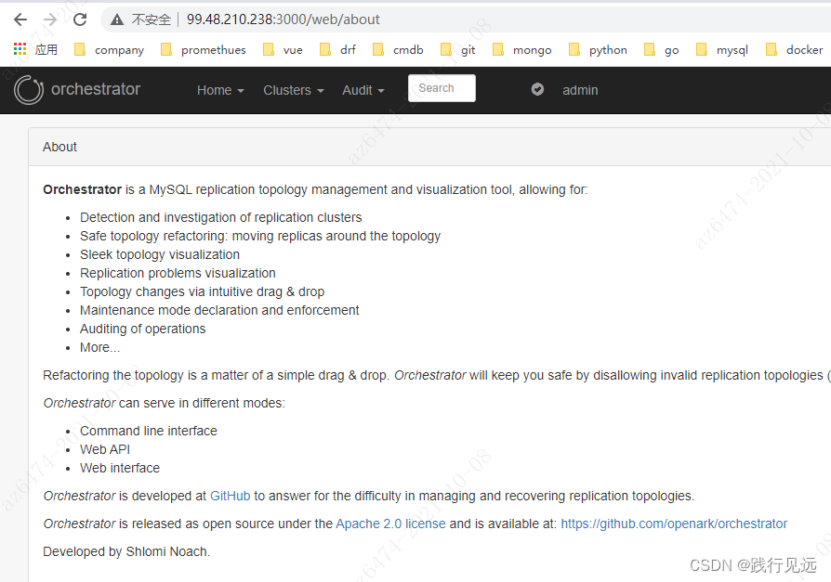Viewport: 831px width, 582px height.
Task: Open the docker bookmark folder
Action: point(795,50)
